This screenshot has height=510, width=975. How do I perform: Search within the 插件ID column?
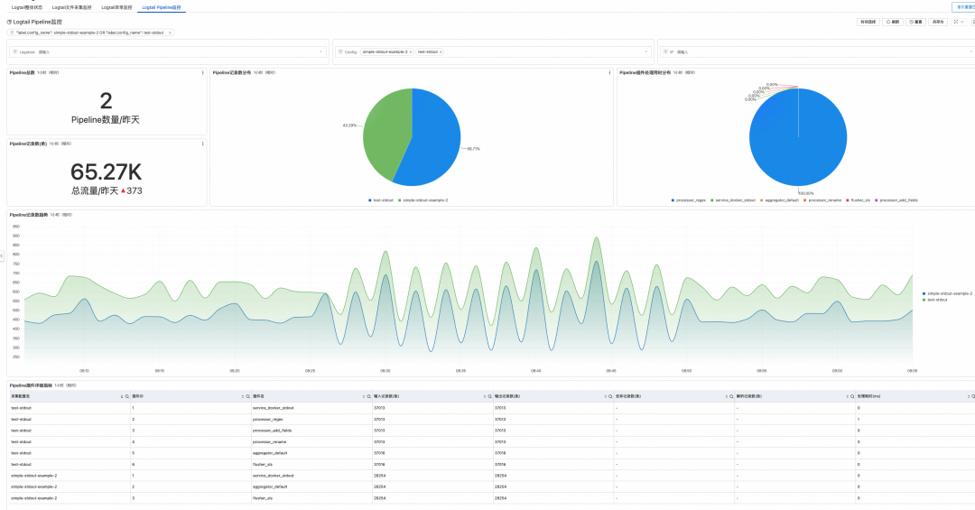[248, 396]
